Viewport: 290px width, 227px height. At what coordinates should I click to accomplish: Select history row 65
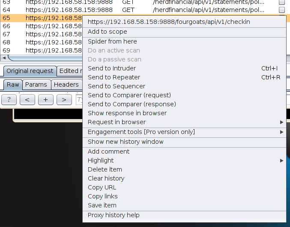tap(42, 18)
